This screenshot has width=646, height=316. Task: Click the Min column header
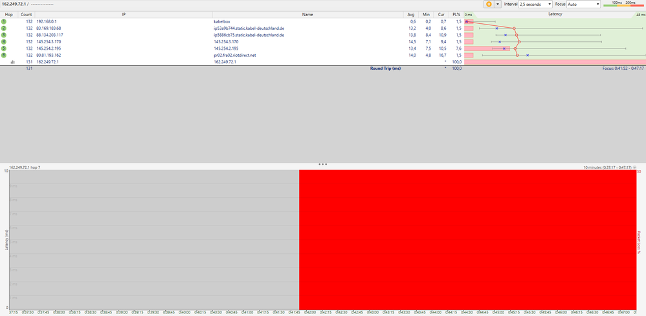(x=425, y=14)
